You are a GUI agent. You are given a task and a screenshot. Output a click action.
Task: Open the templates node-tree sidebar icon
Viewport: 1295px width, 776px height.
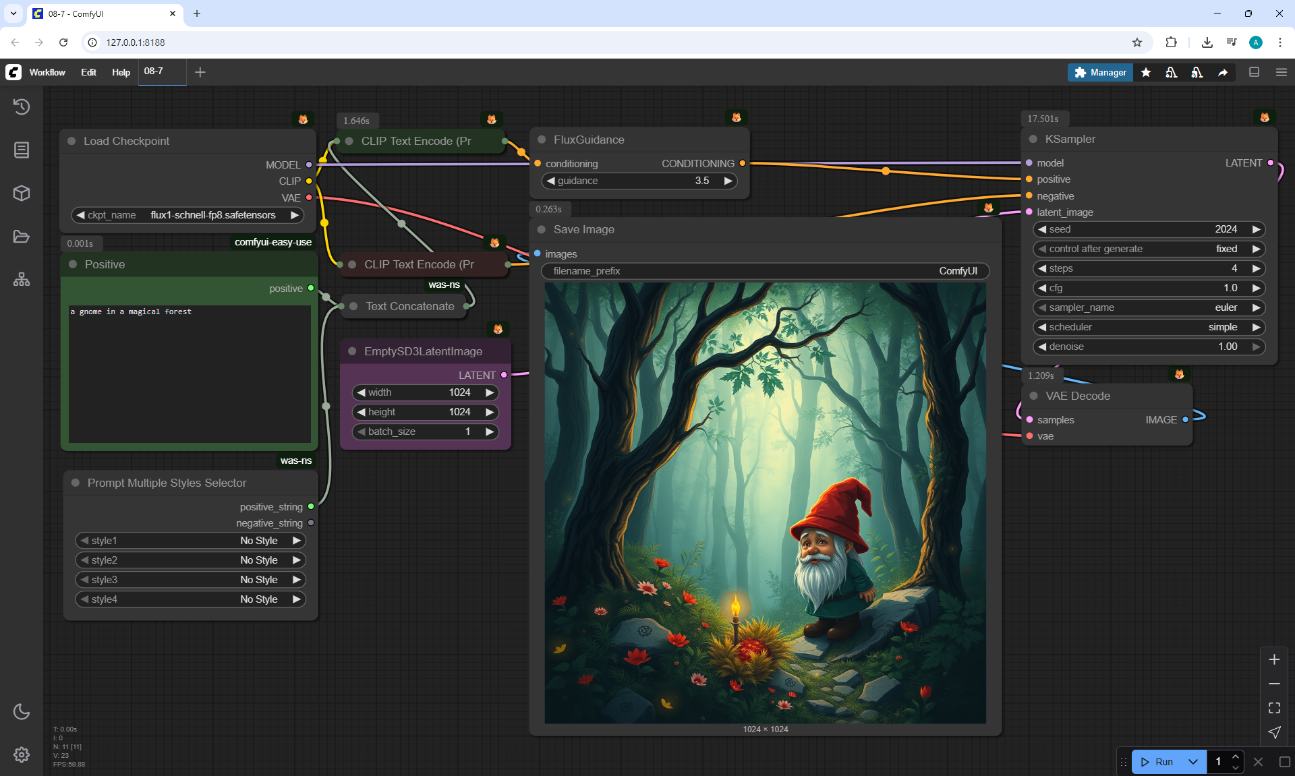pos(22,279)
